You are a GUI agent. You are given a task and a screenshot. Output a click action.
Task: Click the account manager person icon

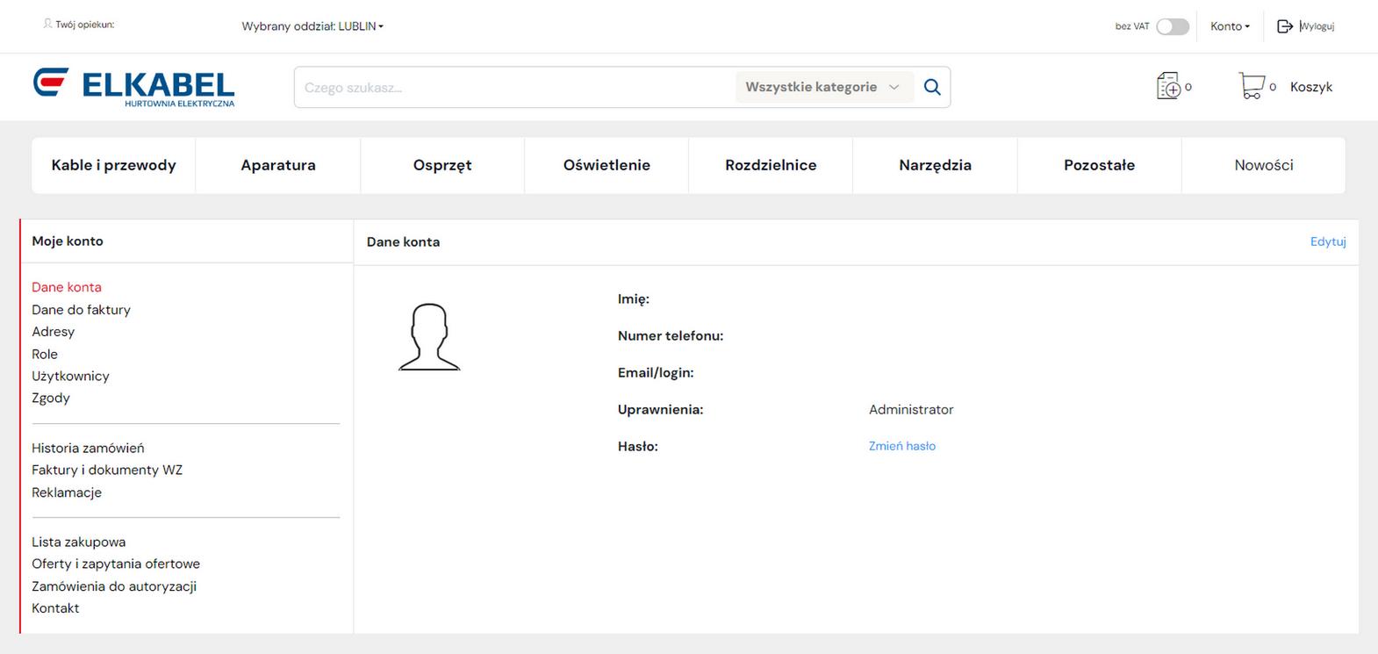[47, 25]
